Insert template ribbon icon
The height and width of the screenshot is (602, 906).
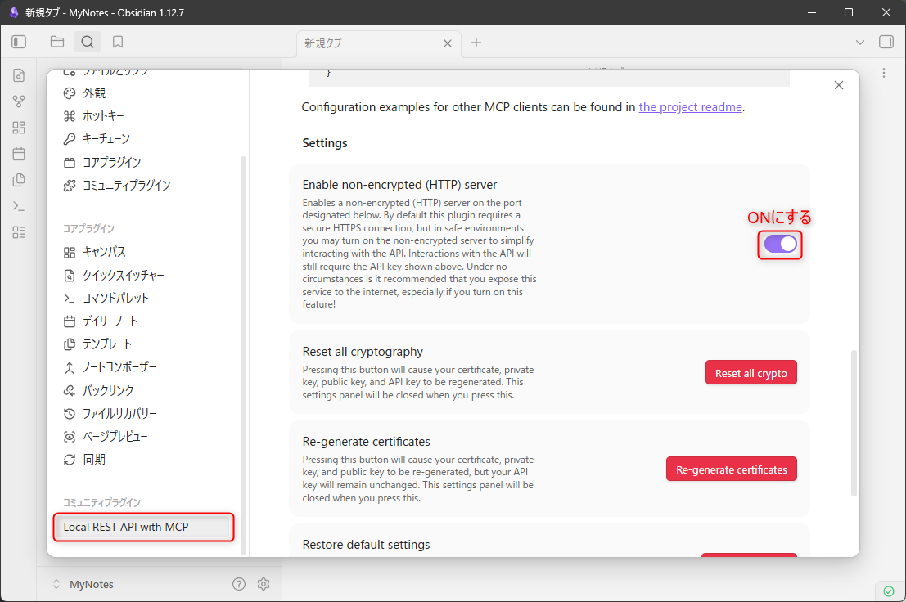[x=19, y=180]
